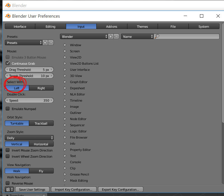Expand the Sequencer keymap section
Screen dimensions: 224x196
pos(65,125)
